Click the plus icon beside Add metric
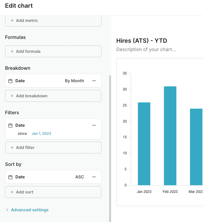Screen dimensions: 203x222 pyautogui.click(x=12, y=20)
